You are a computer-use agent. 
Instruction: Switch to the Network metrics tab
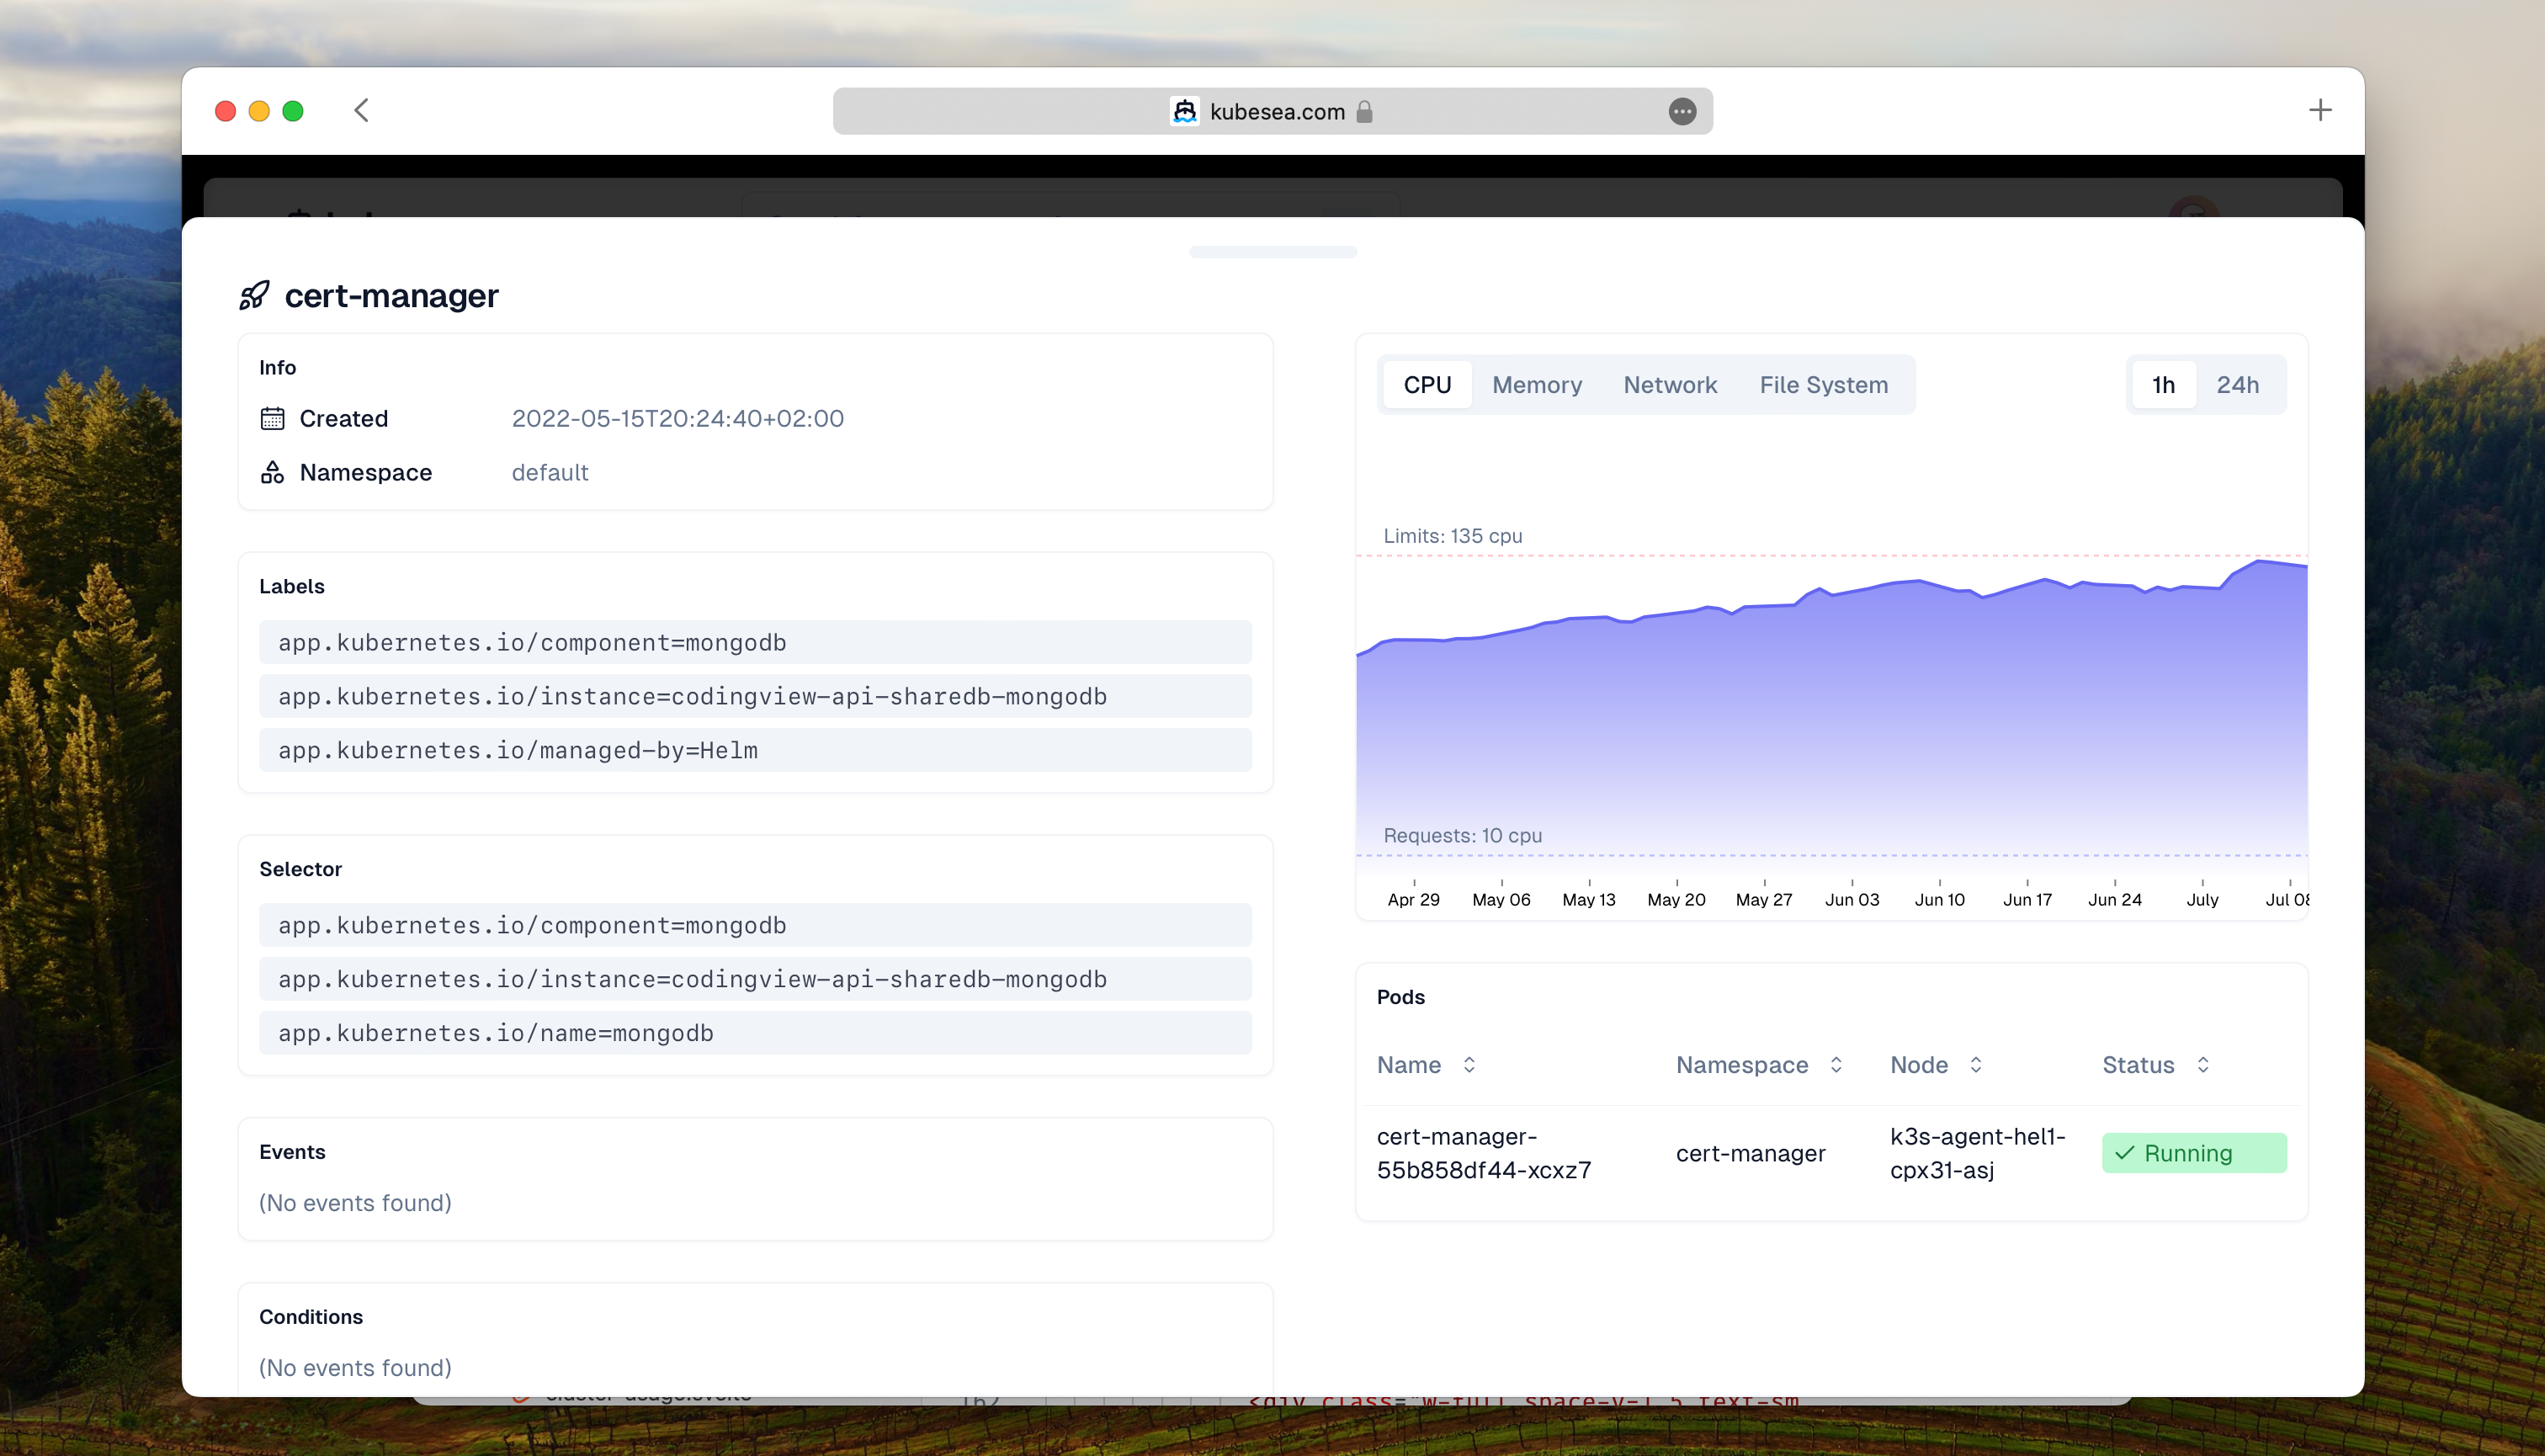point(1670,385)
